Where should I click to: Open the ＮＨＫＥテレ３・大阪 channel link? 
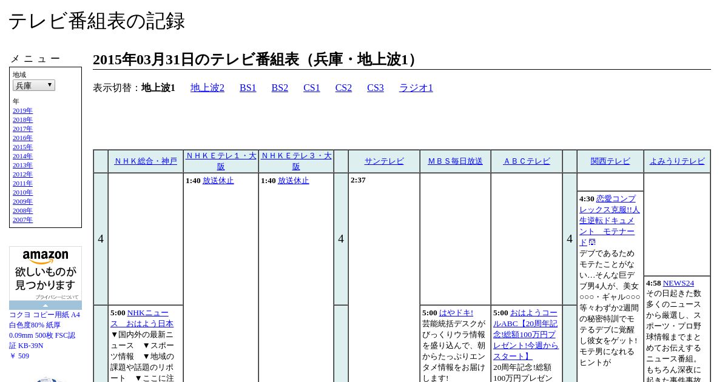pos(296,161)
